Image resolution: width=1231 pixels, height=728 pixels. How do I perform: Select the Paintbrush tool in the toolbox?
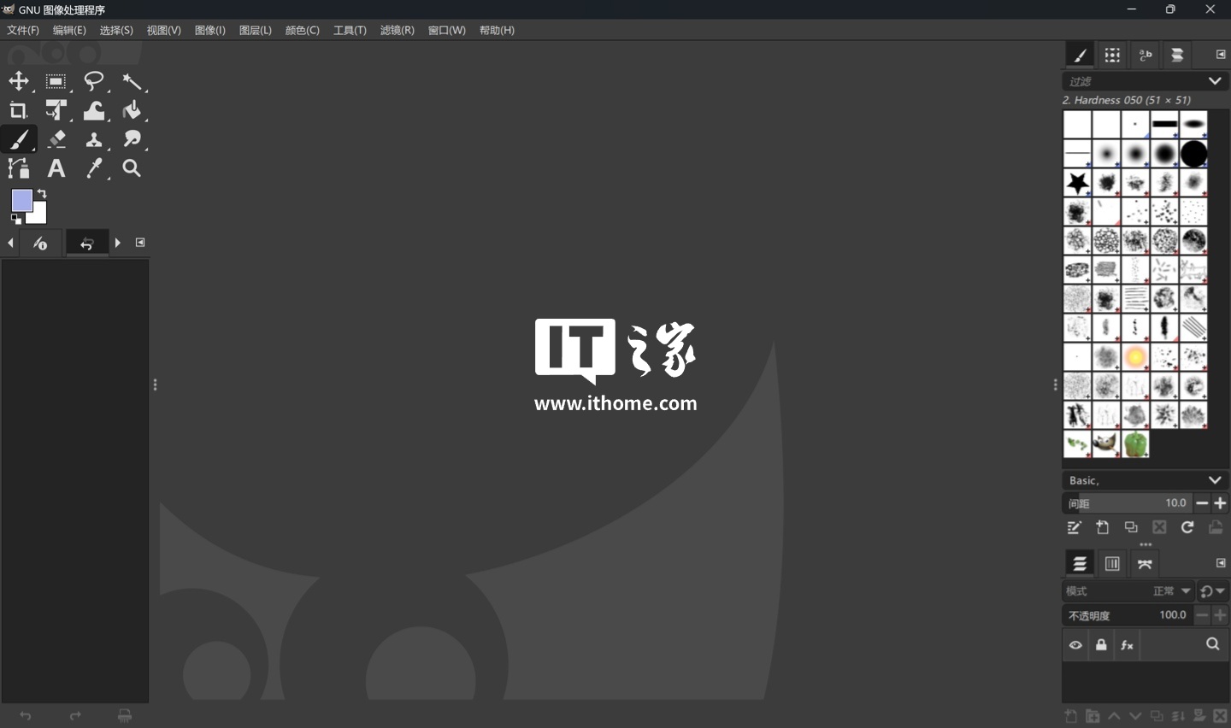(19, 139)
